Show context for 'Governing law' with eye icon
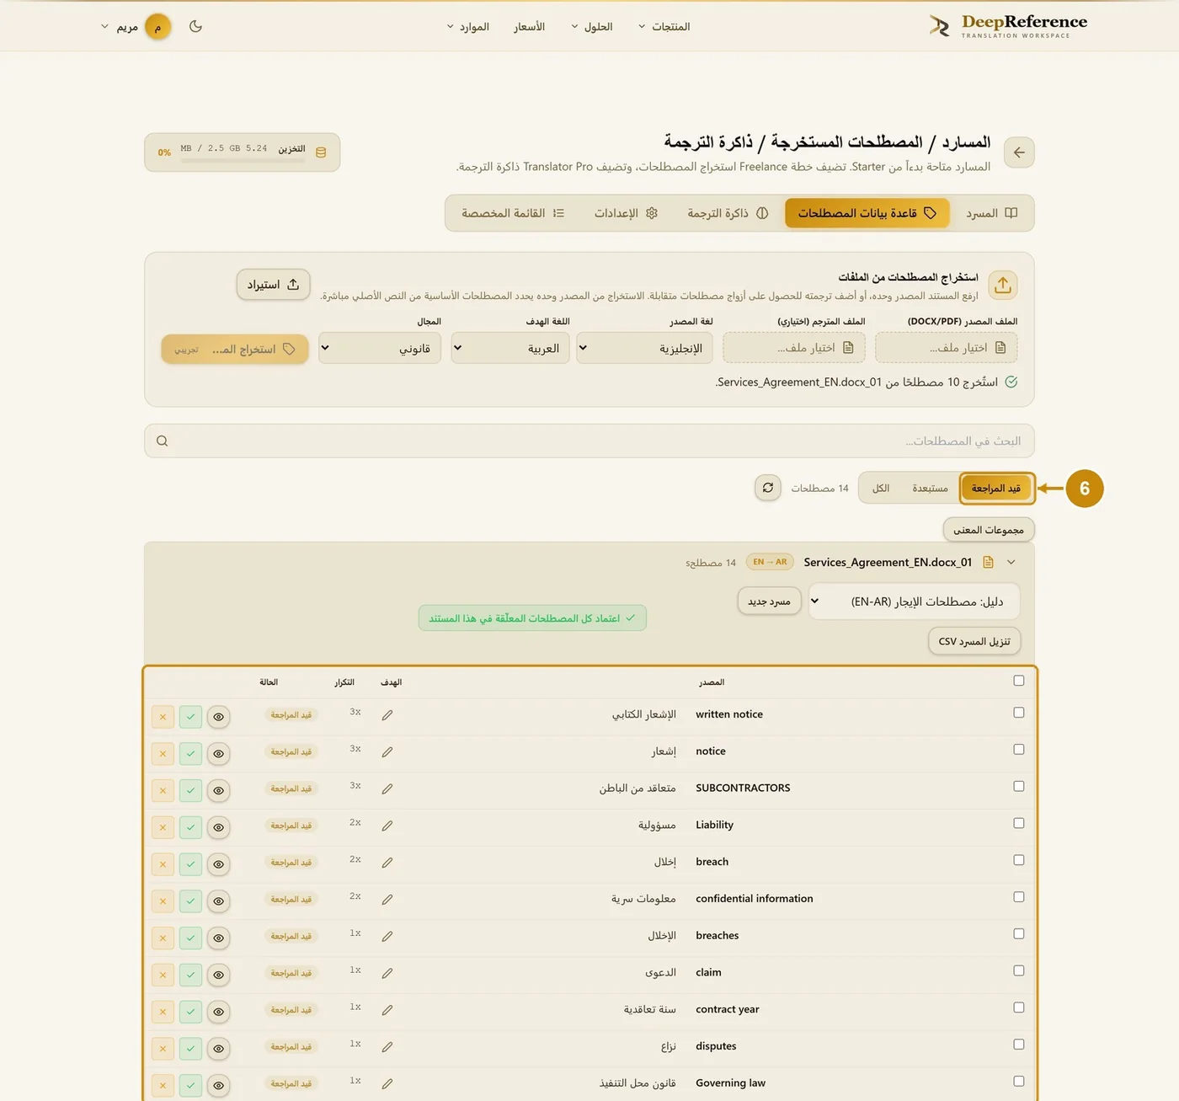The image size is (1179, 1101). 218,1086
